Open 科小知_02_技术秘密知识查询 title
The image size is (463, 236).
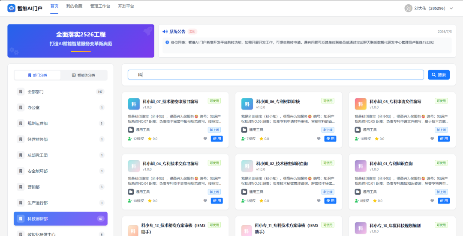click(x=282, y=163)
